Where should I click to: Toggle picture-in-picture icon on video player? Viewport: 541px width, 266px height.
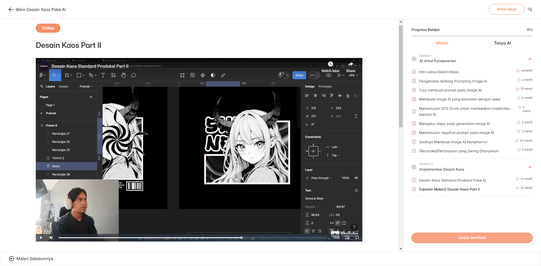[x=347, y=238]
